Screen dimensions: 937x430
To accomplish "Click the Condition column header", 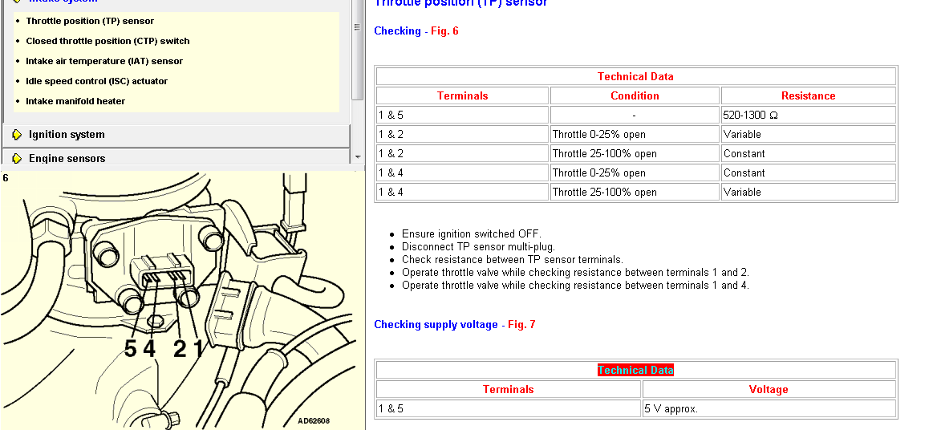I will [635, 95].
